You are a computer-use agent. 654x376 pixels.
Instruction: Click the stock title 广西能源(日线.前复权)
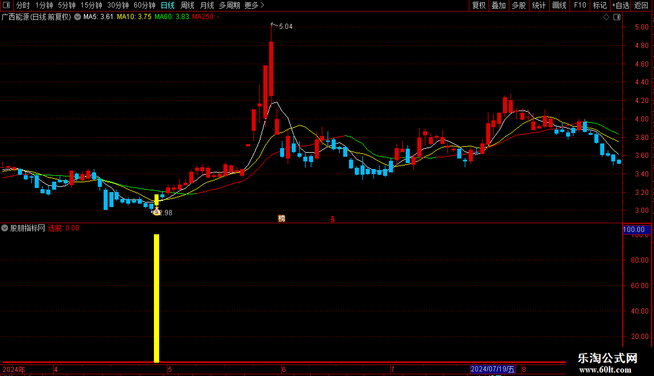(36, 17)
